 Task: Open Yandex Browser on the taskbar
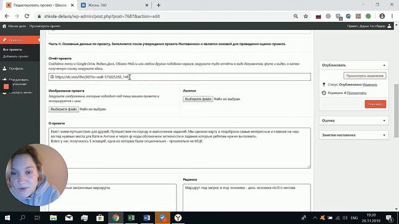[x=178, y=218]
